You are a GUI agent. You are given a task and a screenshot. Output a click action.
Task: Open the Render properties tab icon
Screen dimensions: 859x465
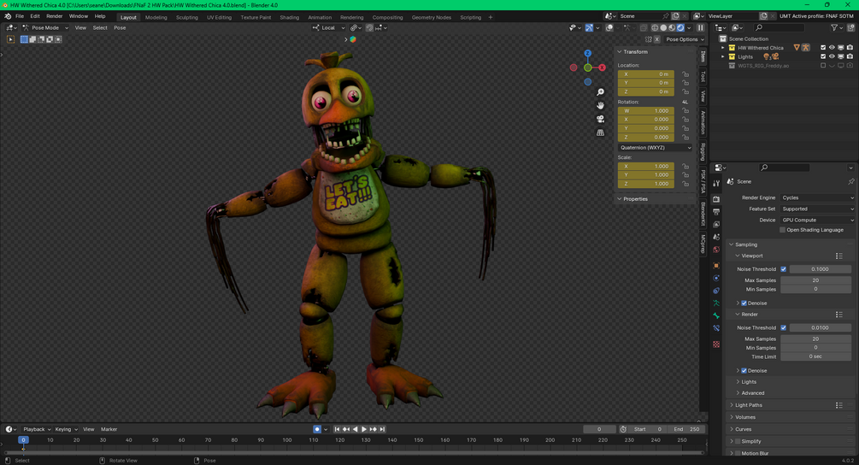point(716,199)
